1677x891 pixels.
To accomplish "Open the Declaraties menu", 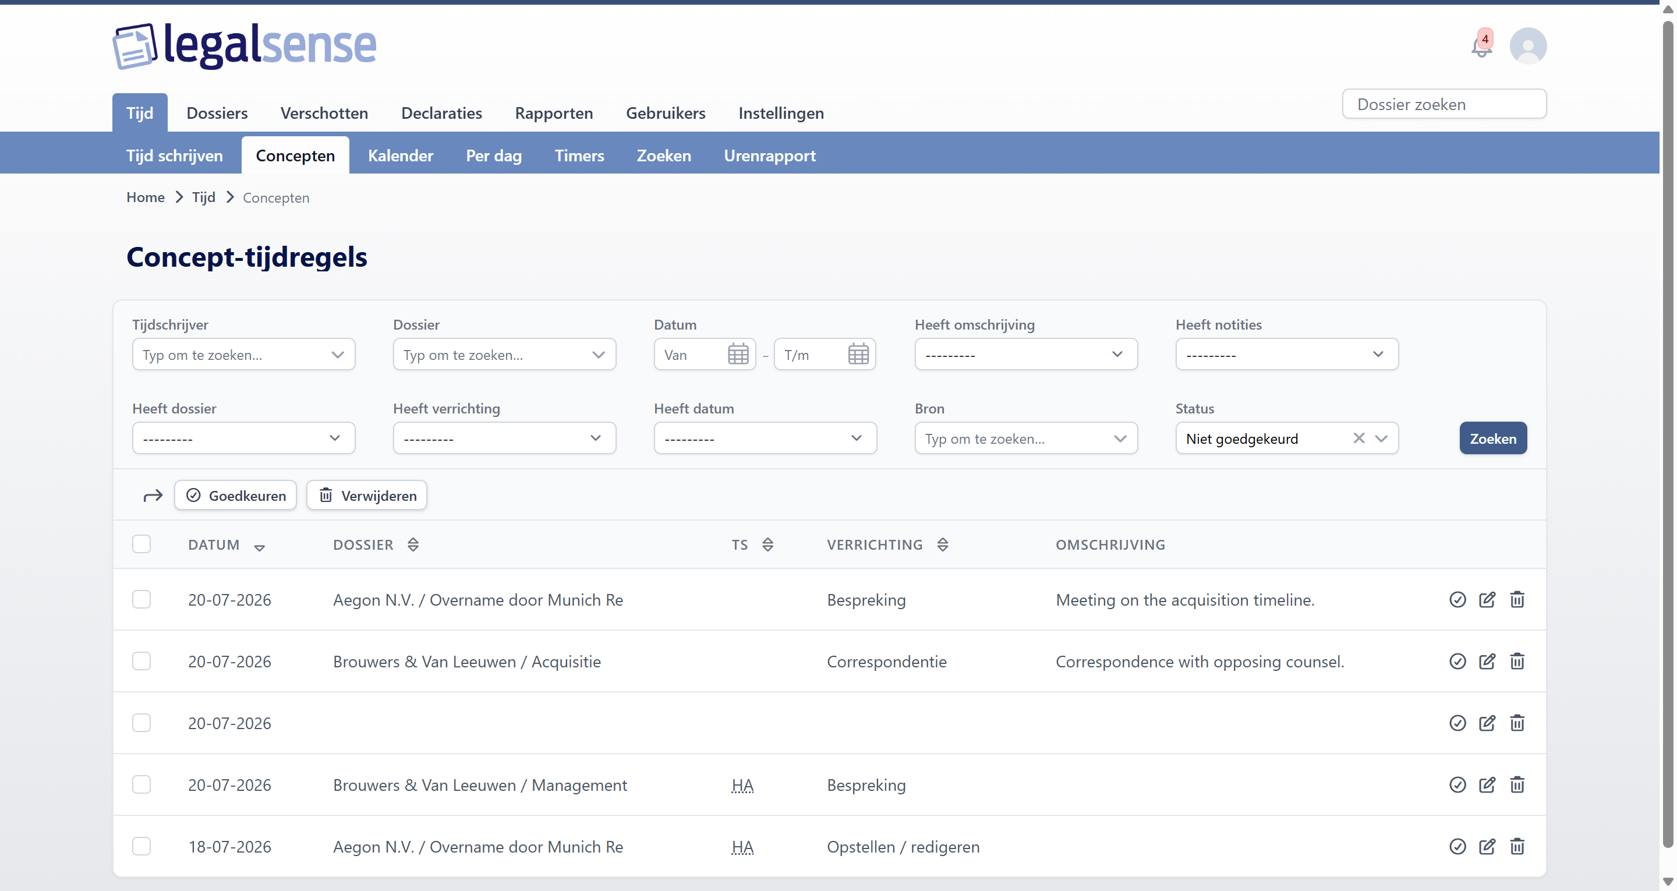I will pos(441,112).
